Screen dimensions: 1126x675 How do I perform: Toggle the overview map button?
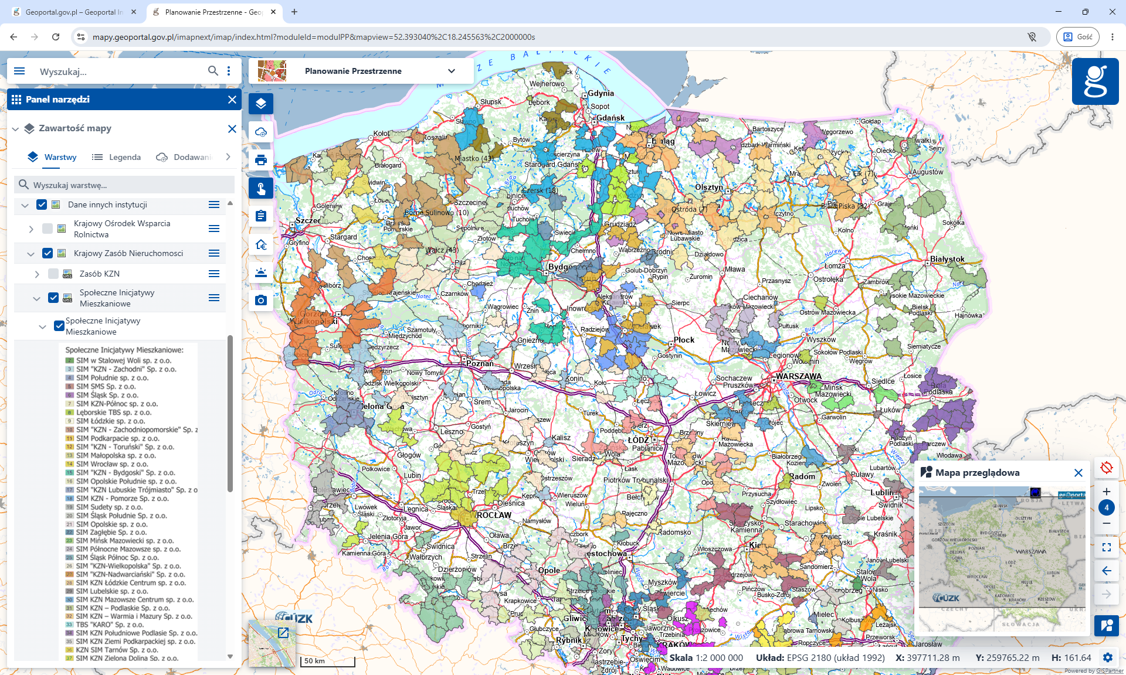1107,625
